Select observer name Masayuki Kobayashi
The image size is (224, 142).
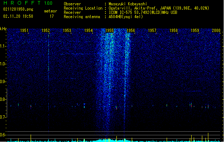coord(128,4)
